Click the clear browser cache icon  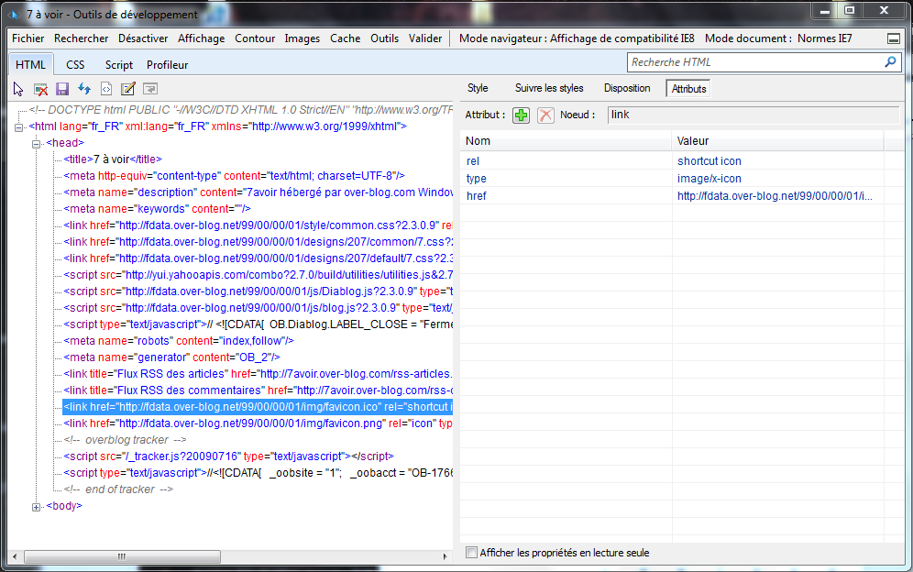[x=41, y=89]
